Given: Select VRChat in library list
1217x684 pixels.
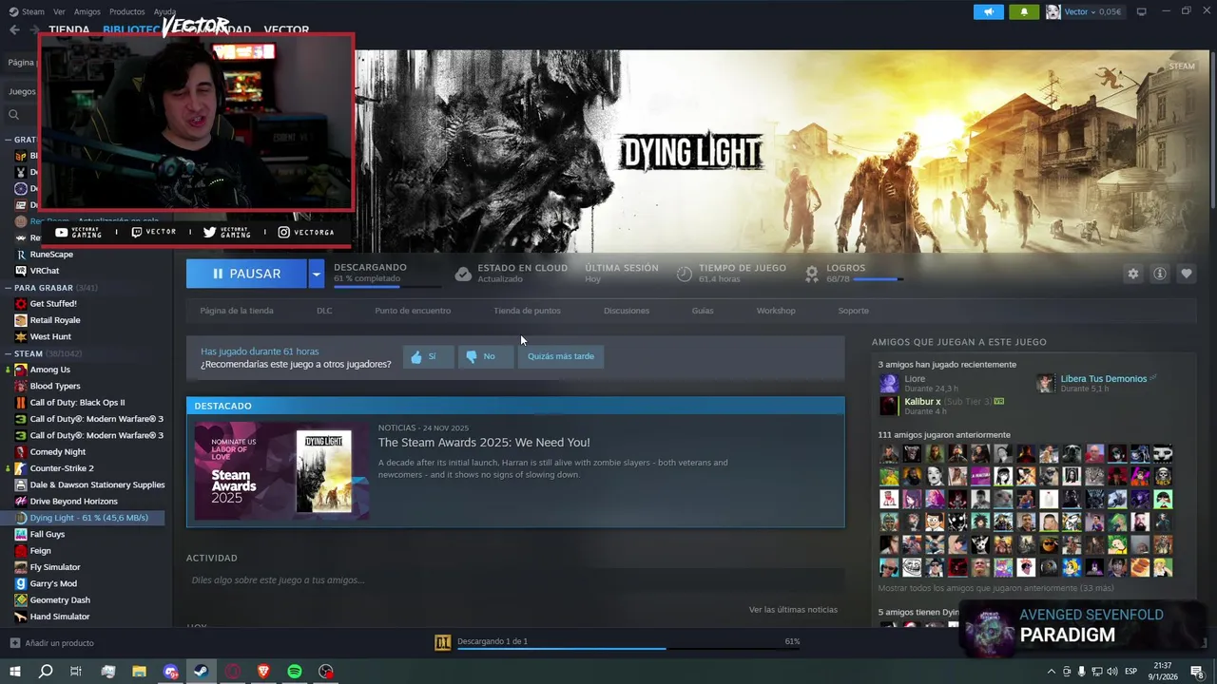Looking at the screenshot, I should [x=45, y=271].
